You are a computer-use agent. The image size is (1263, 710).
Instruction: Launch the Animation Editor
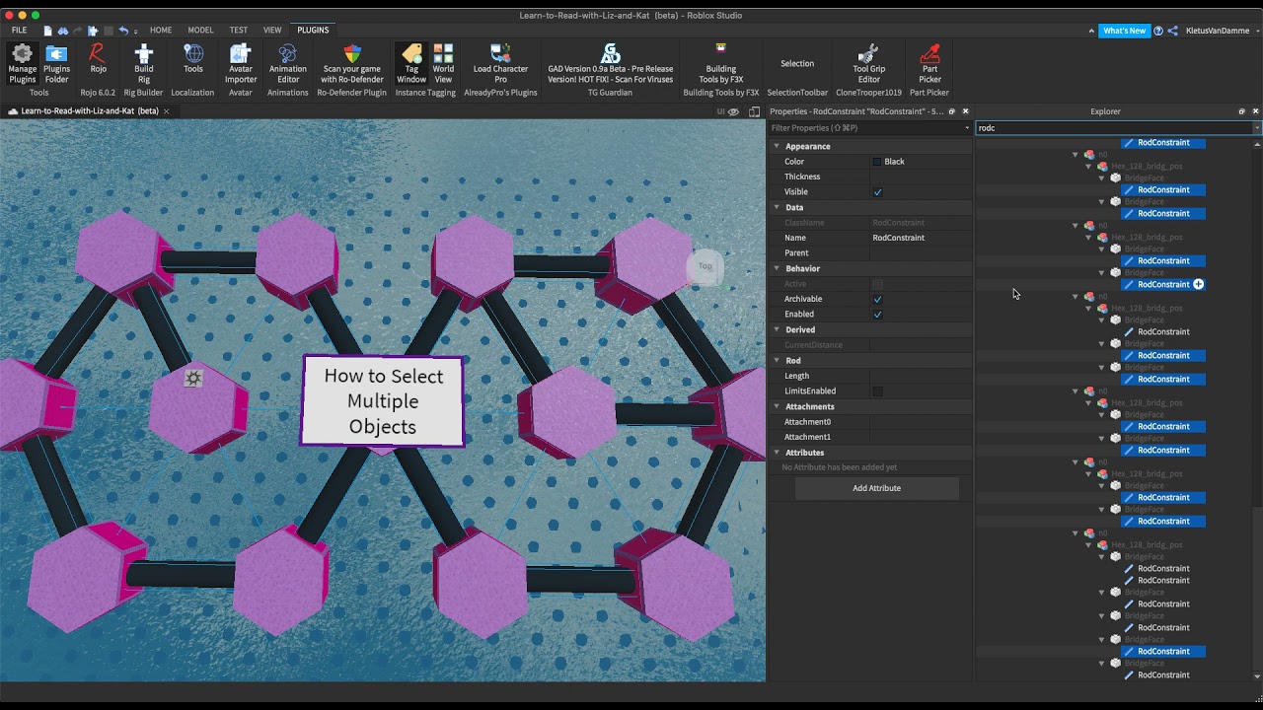(x=287, y=63)
